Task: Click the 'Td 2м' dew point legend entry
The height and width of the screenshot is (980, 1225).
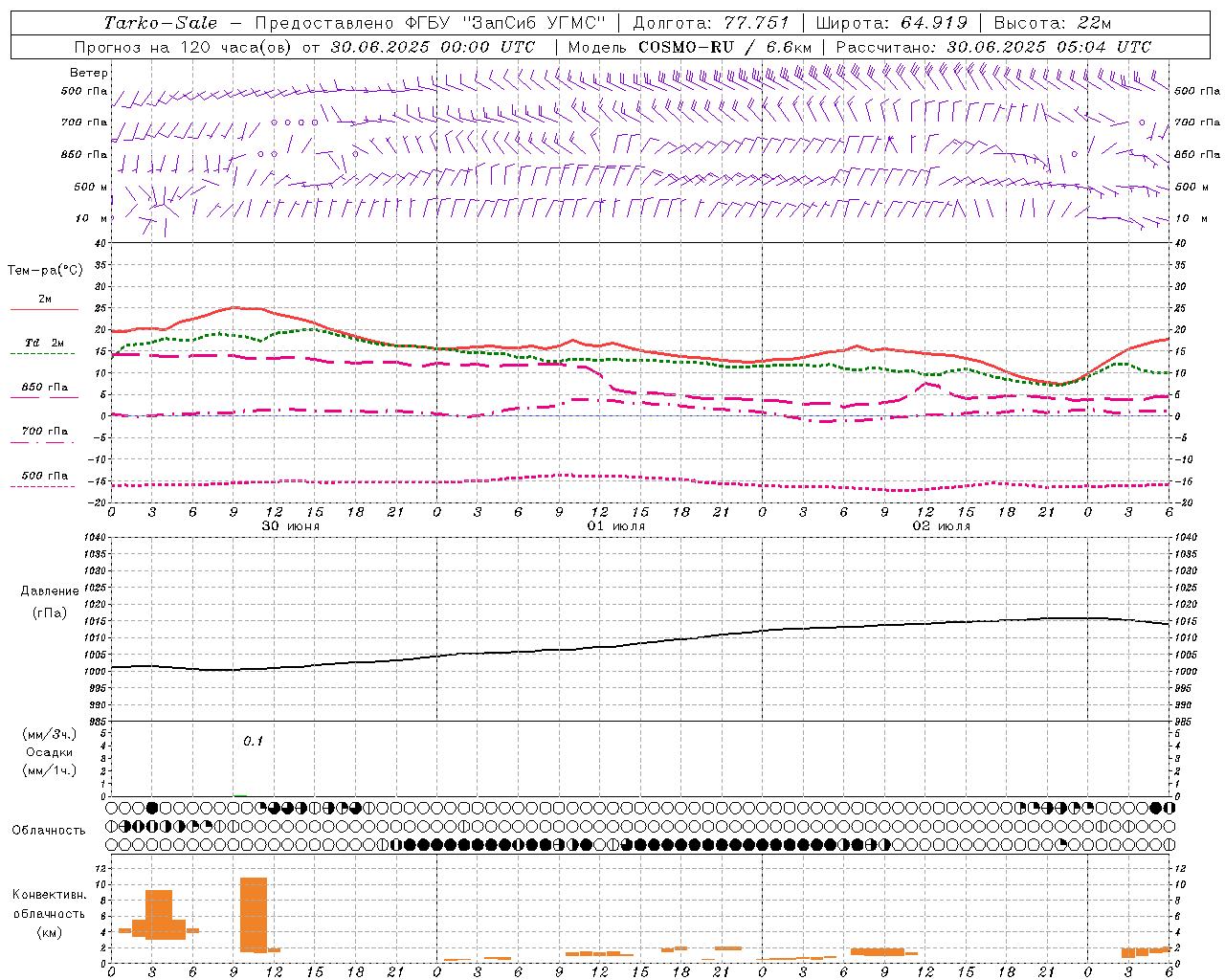Action: 44,343
